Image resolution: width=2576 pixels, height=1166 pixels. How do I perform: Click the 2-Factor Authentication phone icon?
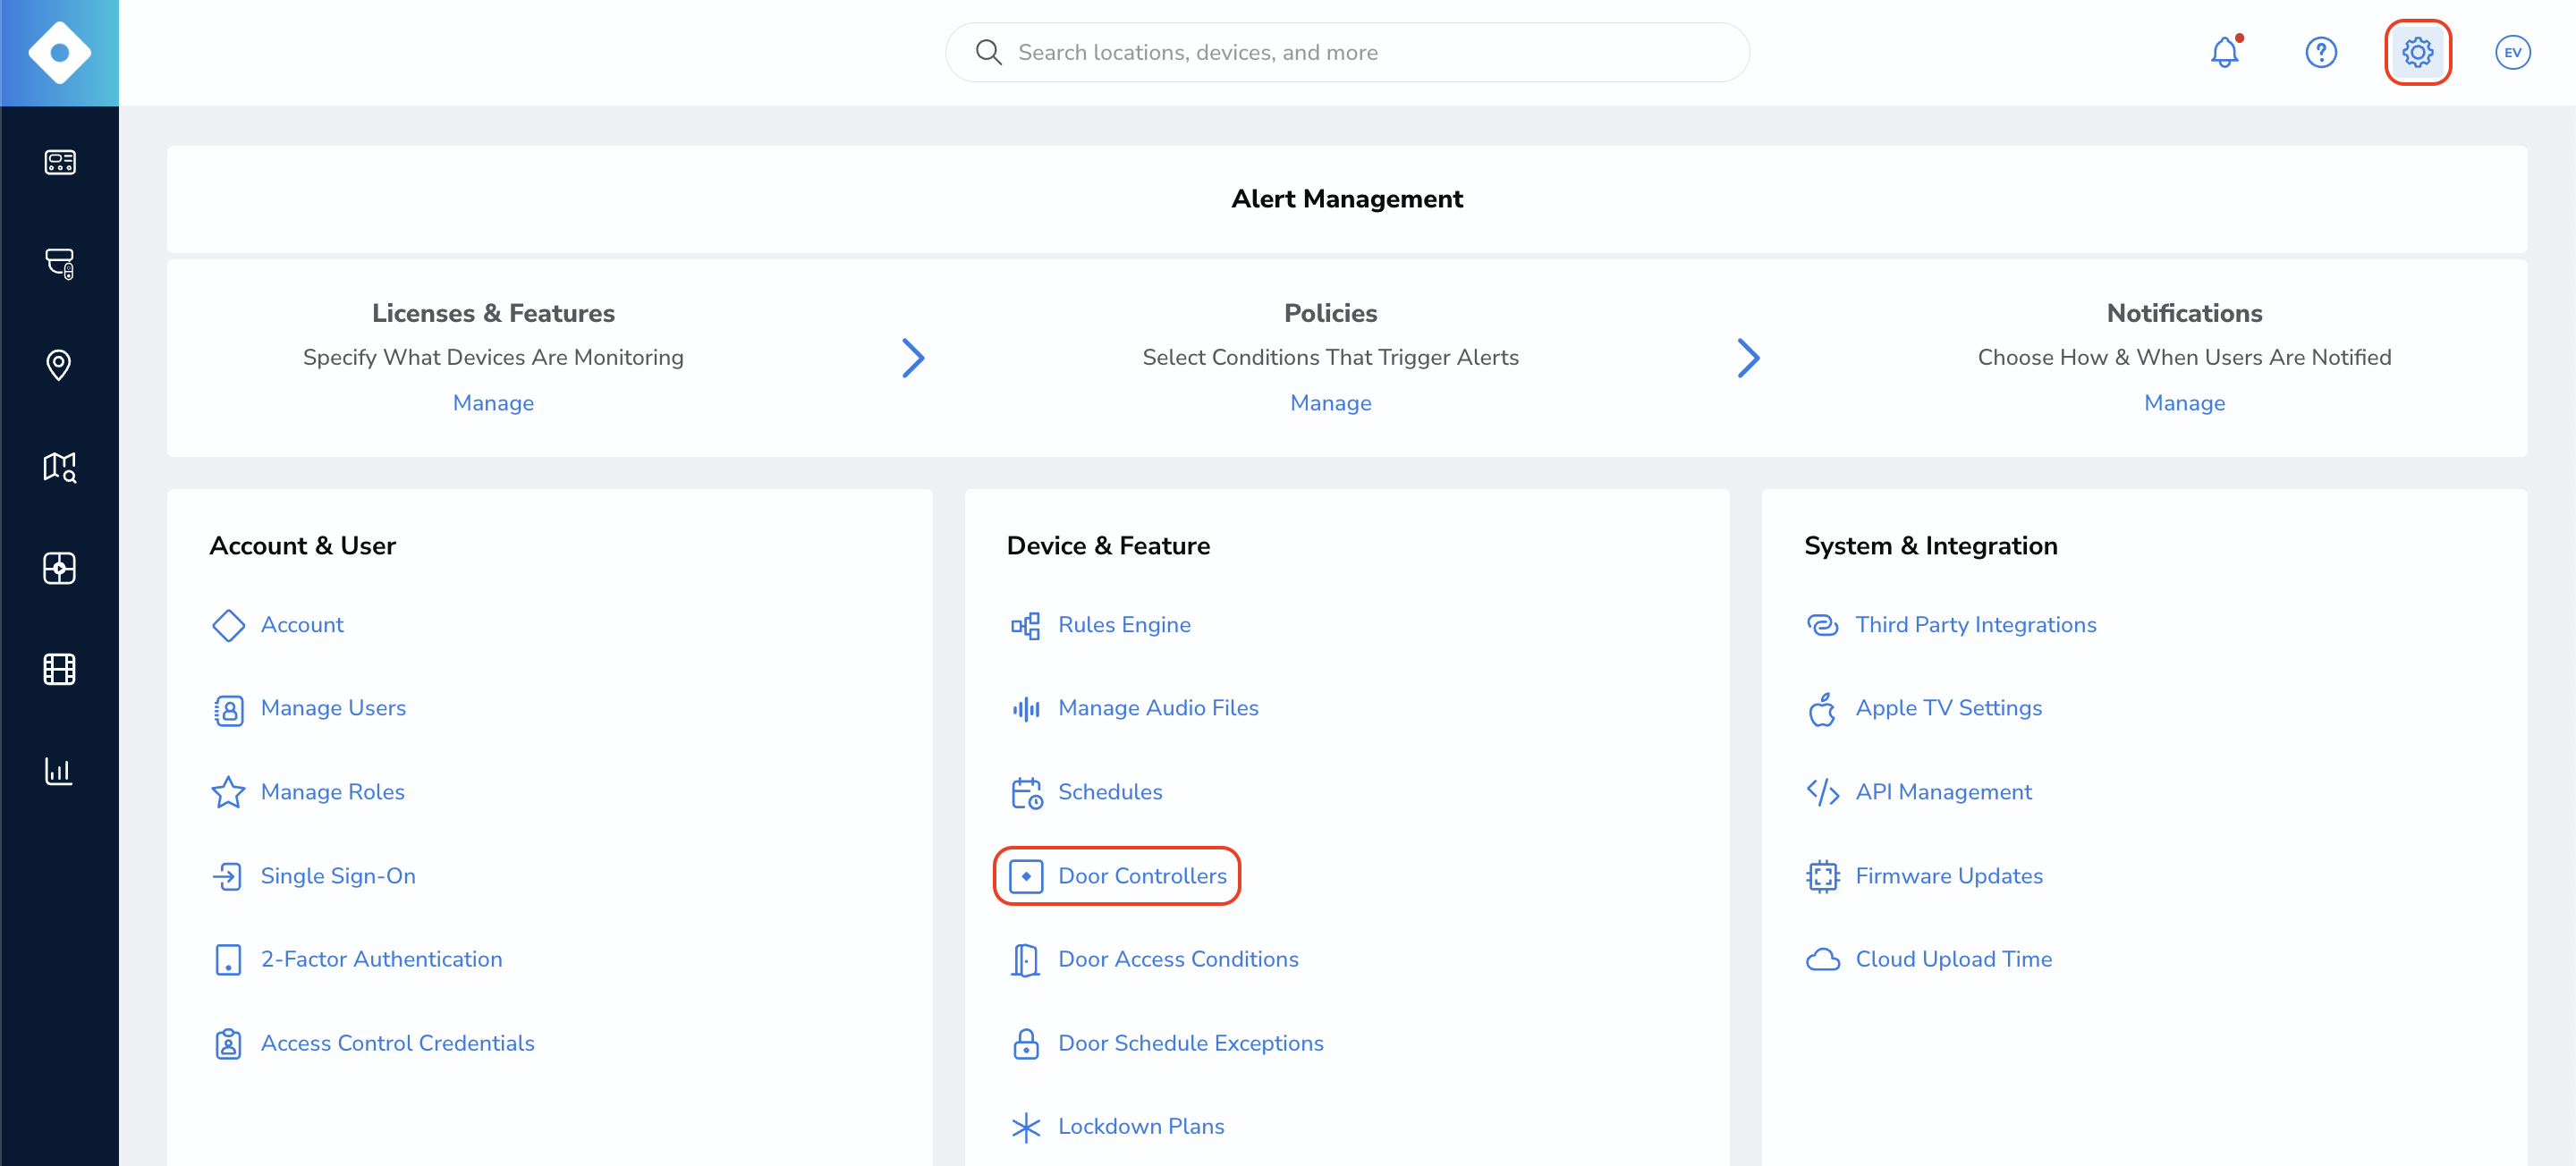tap(229, 960)
